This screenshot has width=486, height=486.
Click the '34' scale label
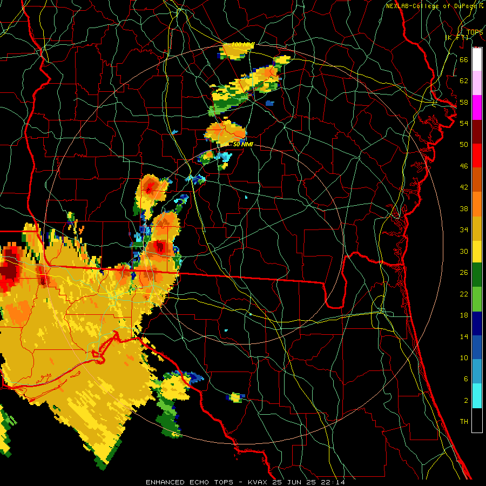click(464, 230)
